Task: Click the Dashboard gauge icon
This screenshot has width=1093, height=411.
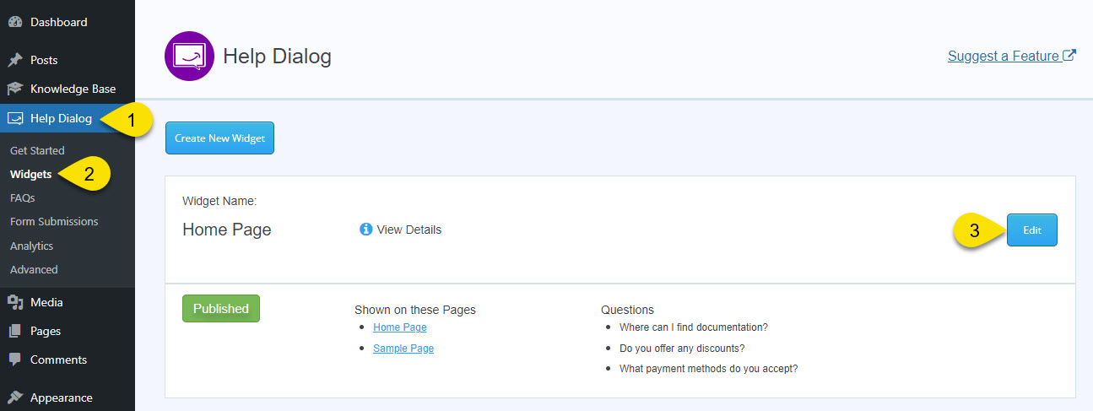Action: (15, 22)
